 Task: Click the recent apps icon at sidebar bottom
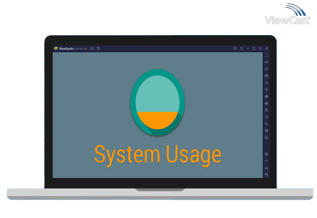(x=266, y=174)
